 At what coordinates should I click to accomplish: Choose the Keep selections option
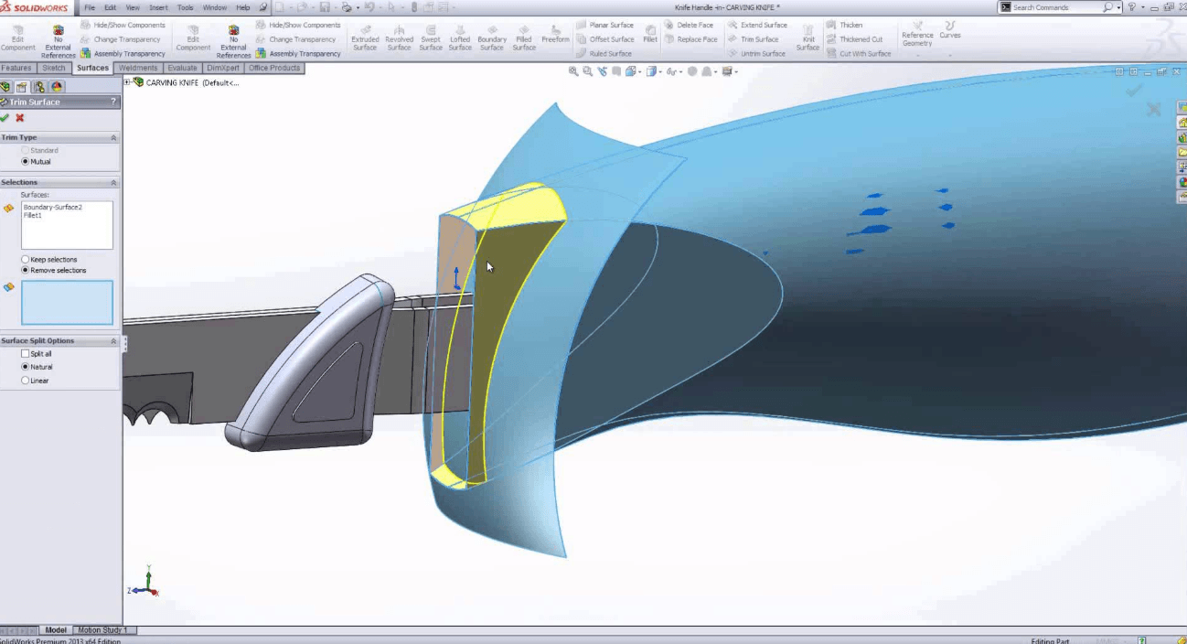tap(26, 260)
